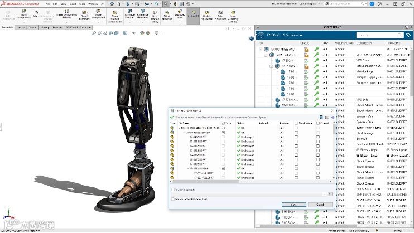Click the Description column header
This screenshot has width=414, height=233.
(364, 43)
